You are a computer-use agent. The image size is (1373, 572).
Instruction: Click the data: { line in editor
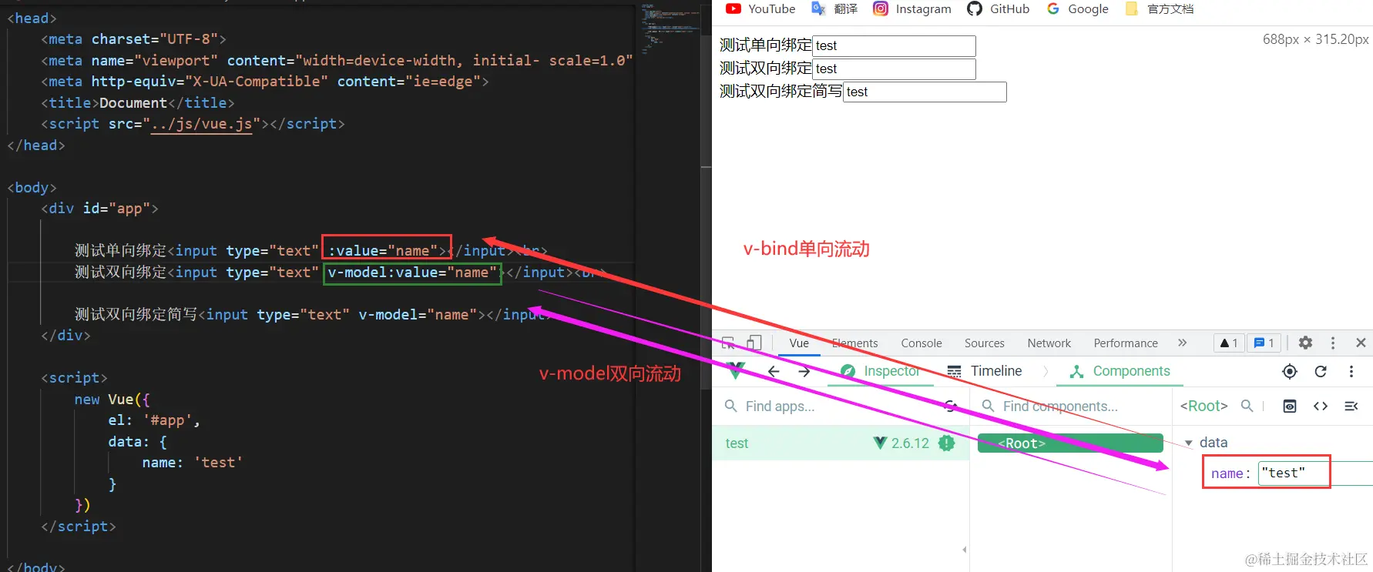(137, 442)
